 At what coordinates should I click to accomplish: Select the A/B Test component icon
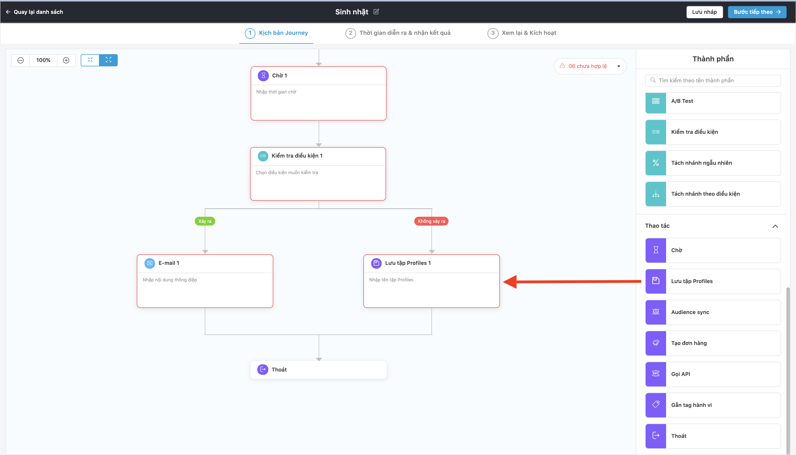click(x=656, y=101)
